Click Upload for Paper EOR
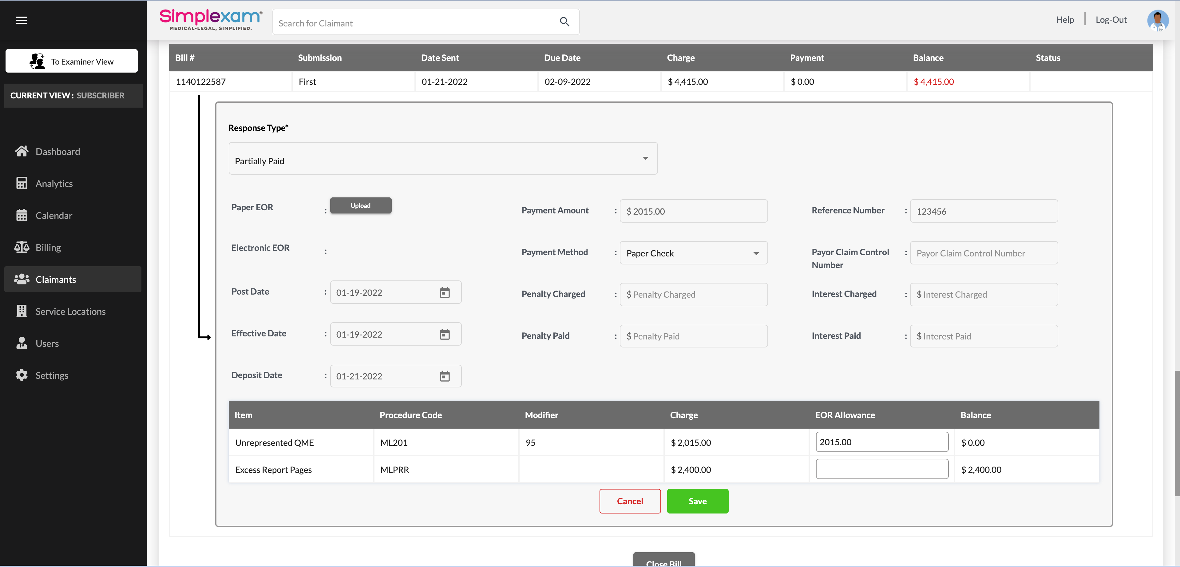 click(361, 206)
